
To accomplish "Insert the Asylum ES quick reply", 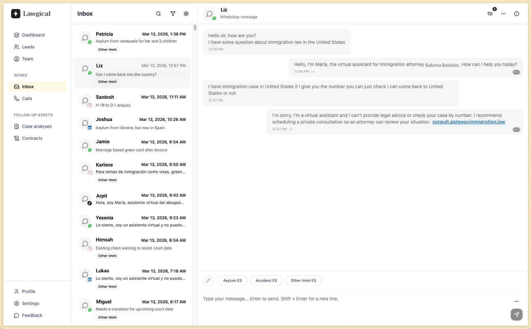I will [x=232, y=280].
